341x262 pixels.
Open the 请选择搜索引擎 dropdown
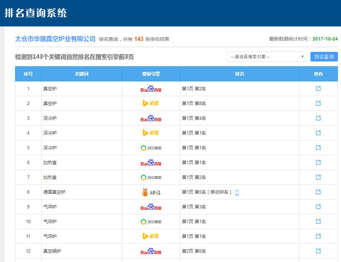click(x=266, y=57)
